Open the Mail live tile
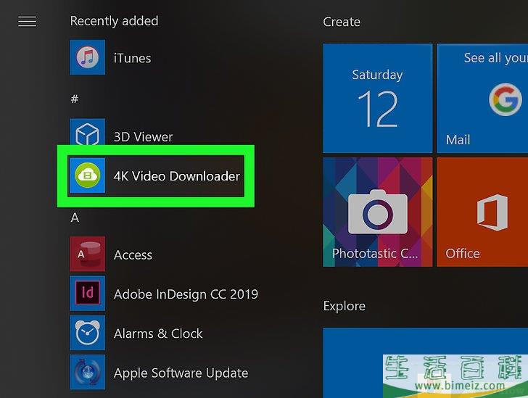 point(482,98)
